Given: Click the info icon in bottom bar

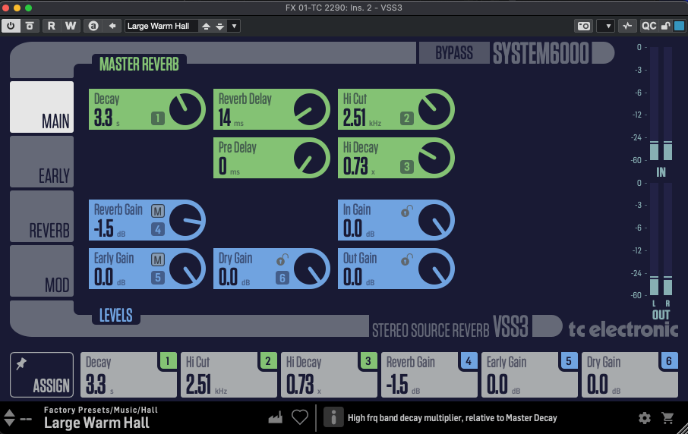Looking at the screenshot, I should [332, 417].
